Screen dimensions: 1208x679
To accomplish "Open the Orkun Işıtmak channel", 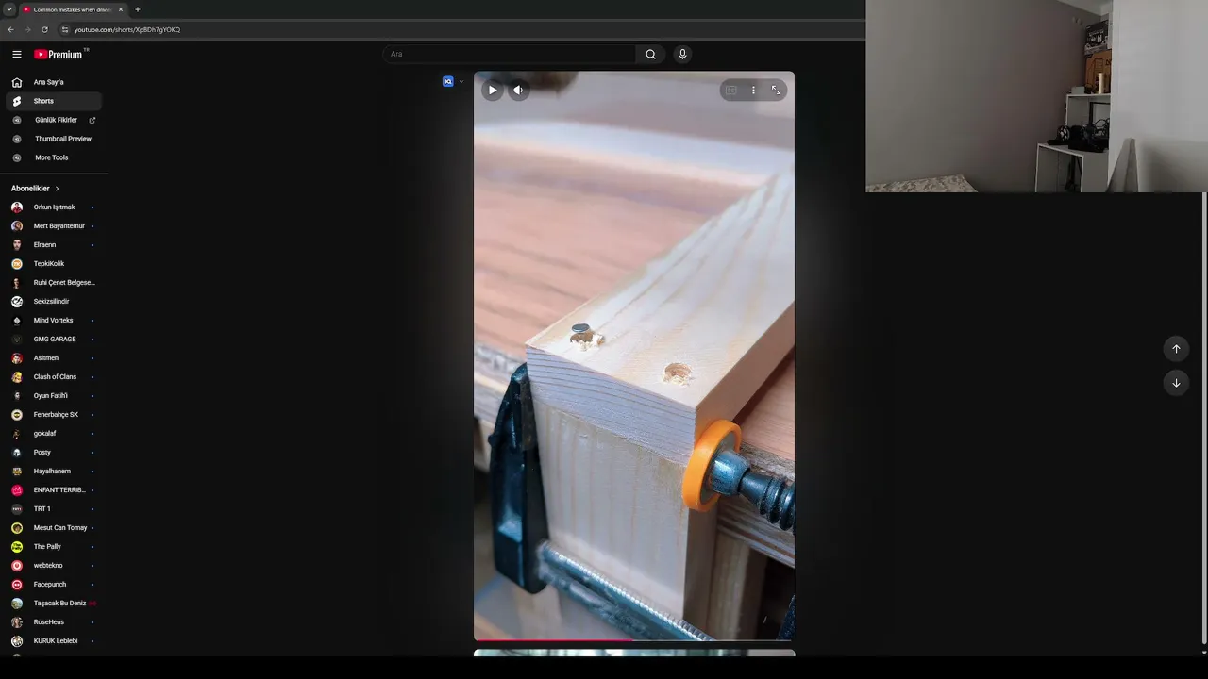I will 54,207.
